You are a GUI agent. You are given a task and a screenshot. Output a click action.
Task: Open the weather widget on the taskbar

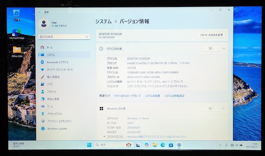coord(19,145)
